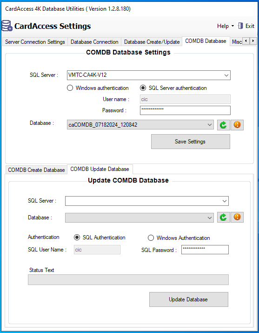259x333 pixels.
Task: Select SQL Authentication radio in Update section
Action: (x=77, y=238)
